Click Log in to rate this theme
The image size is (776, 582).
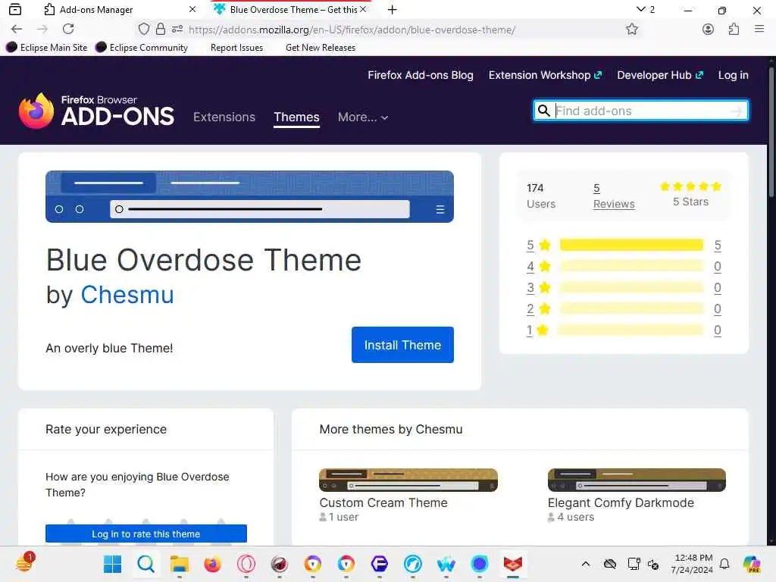click(x=146, y=534)
